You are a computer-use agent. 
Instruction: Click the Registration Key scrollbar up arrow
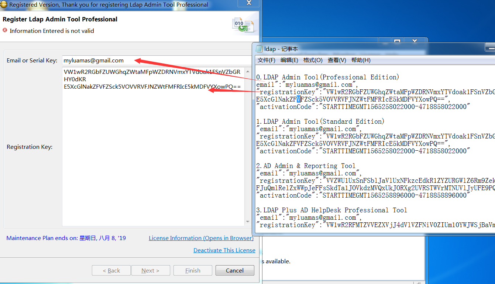[248, 71]
